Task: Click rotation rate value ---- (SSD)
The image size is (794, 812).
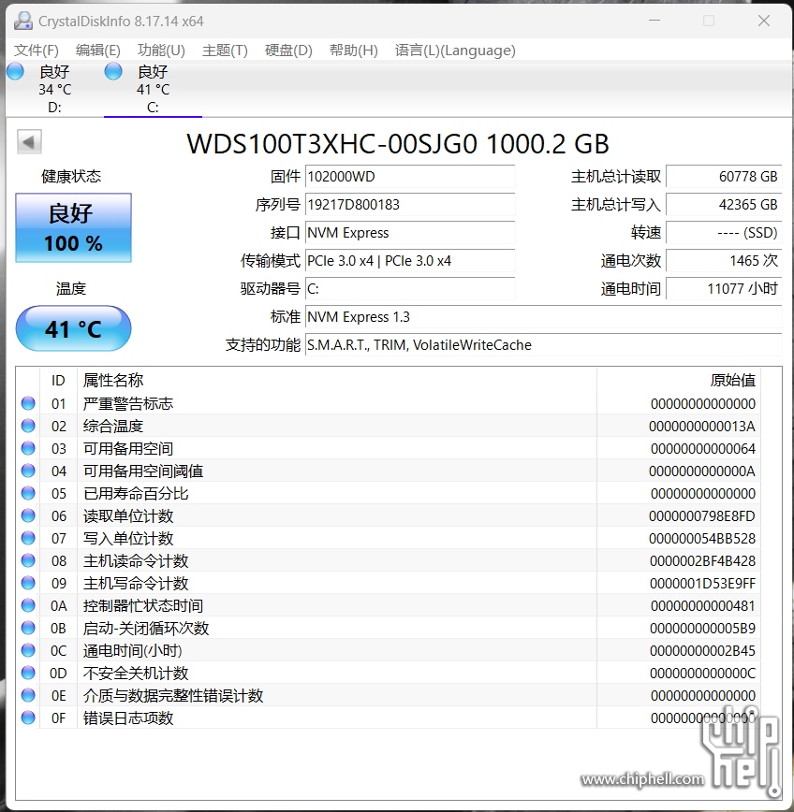Action: click(x=724, y=233)
